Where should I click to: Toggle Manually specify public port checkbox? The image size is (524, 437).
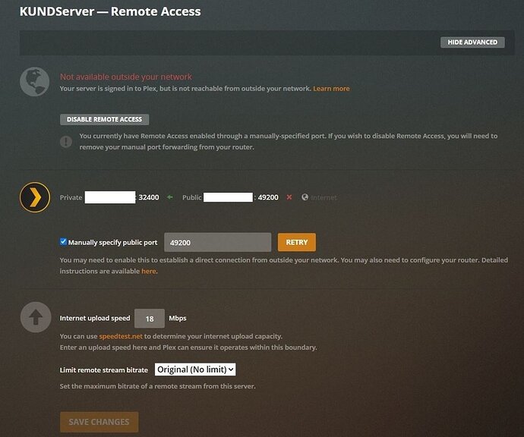tap(63, 242)
